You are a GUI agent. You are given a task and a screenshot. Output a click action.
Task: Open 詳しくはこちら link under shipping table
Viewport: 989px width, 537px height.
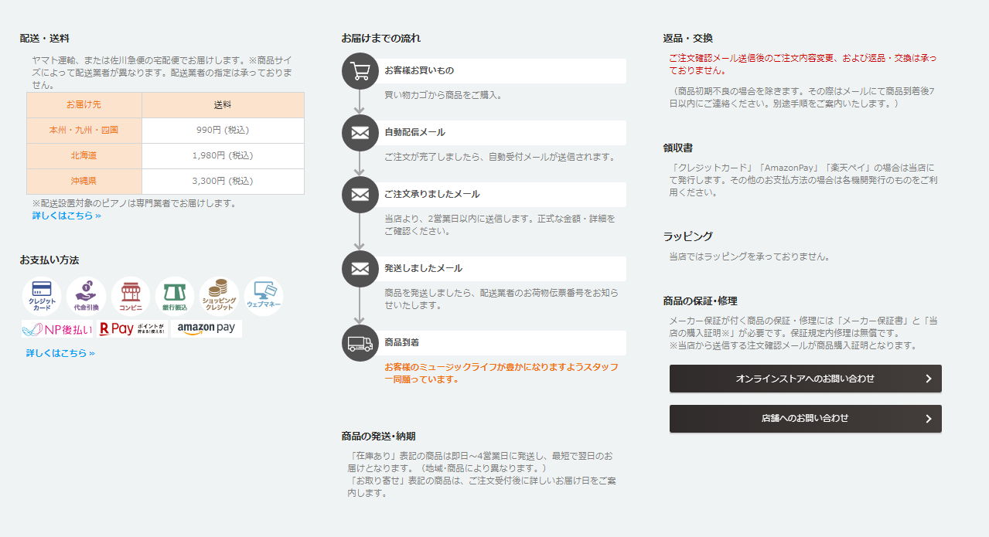(x=67, y=216)
